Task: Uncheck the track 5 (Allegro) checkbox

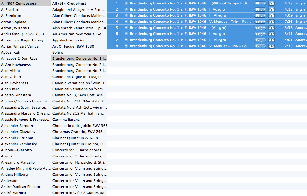Action: coord(126,28)
